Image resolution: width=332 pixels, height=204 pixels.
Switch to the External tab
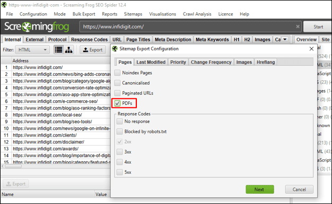click(x=34, y=40)
